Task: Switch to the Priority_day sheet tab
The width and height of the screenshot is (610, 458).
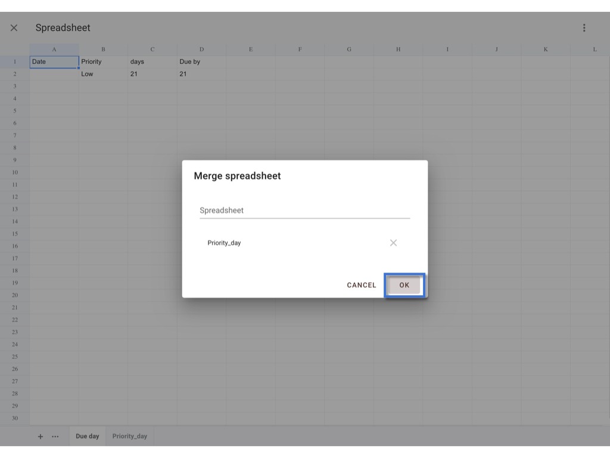Action: 129,436
